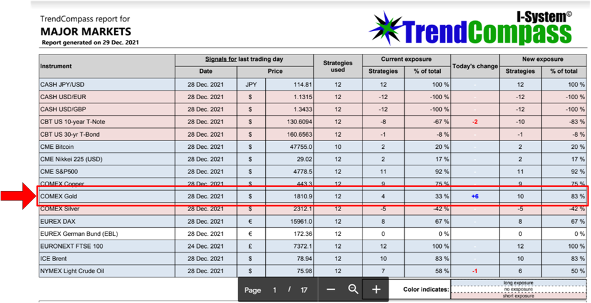Screen dimensions: 591x303
Task: Click the page number 1 field
Action: click(x=275, y=290)
